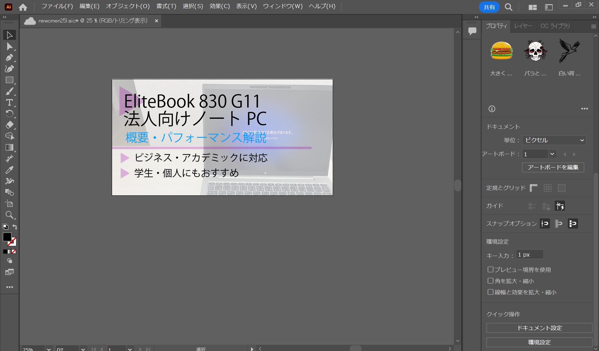Open artboard navigation dropdown in status bar
Image resolution: width=599 pixels, height=351 pixels.
tap(130, 349)
